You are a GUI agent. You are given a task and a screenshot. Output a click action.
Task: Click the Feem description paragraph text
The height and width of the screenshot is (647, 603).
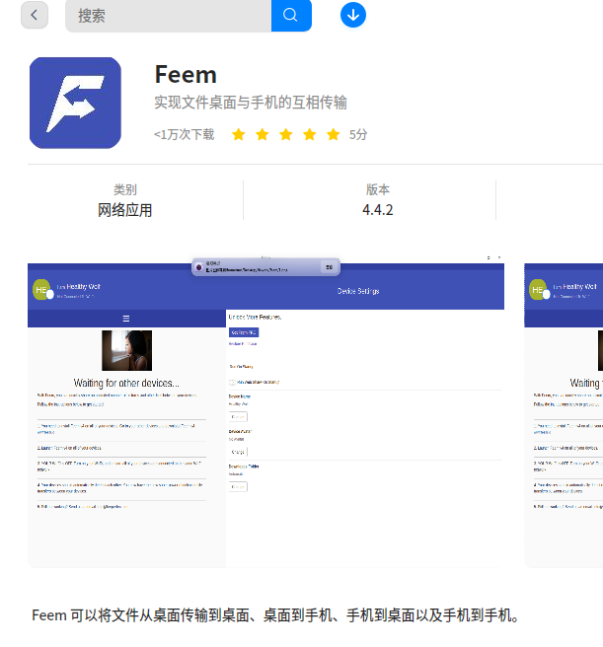(x=275, y=615)
